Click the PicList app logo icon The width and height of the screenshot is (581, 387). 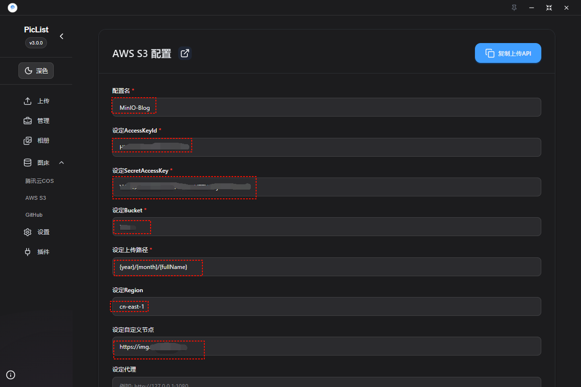[13, 8]
